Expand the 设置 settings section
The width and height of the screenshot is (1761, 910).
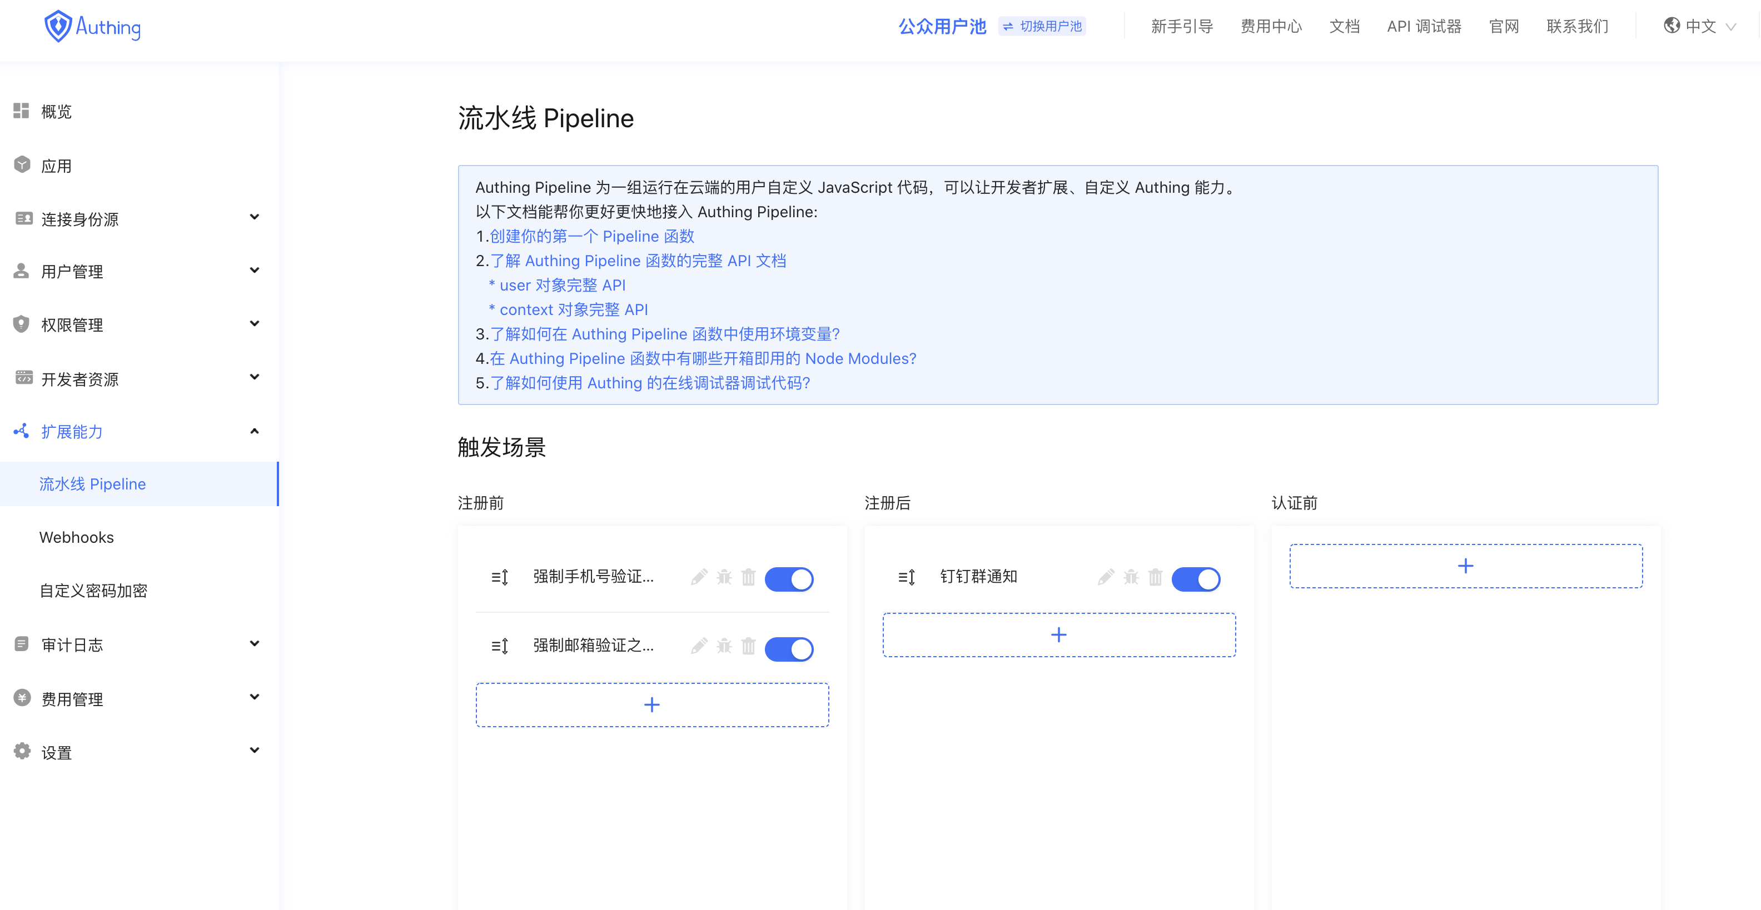pos(254,749)
